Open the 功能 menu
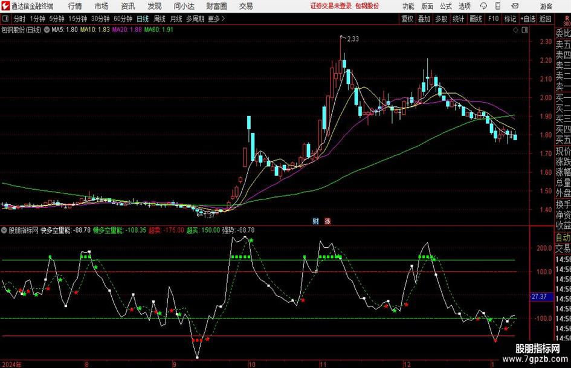 tap(408, 6)
